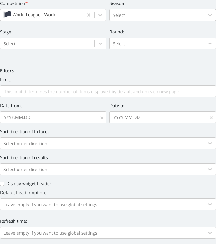Screen dimensions: 216x244
Task: Select the Season combo box
Action: click(x=163, y=15)
